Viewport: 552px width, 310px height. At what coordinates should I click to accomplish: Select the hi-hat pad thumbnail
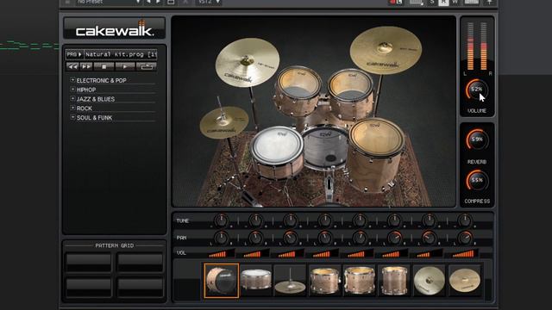pyautogui.click(x=290, y=281)
